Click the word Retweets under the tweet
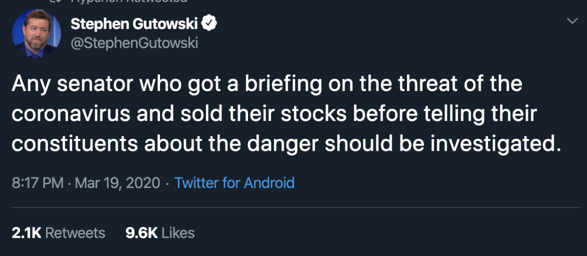The height and width of the screenshot is (256, 587). tap(75, 233)
